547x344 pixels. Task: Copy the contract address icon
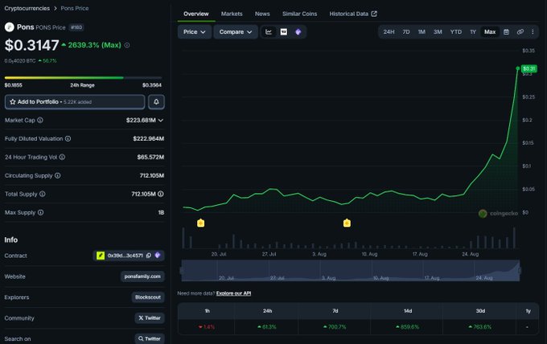pos(149,256)
